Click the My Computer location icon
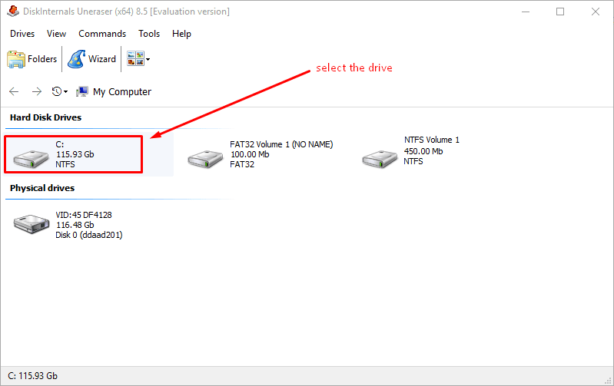Image resolution: width=614 pixels, height=386 pixels. pos(82,91)
